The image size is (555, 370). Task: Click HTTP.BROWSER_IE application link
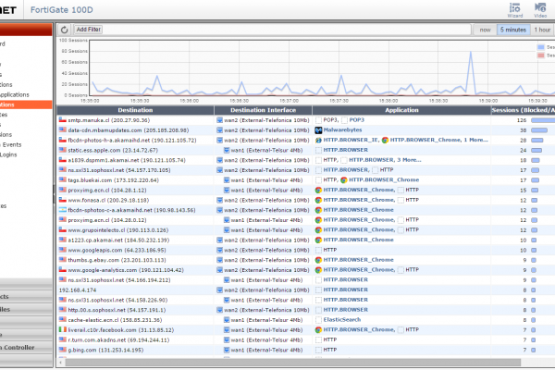click(351, 140)
